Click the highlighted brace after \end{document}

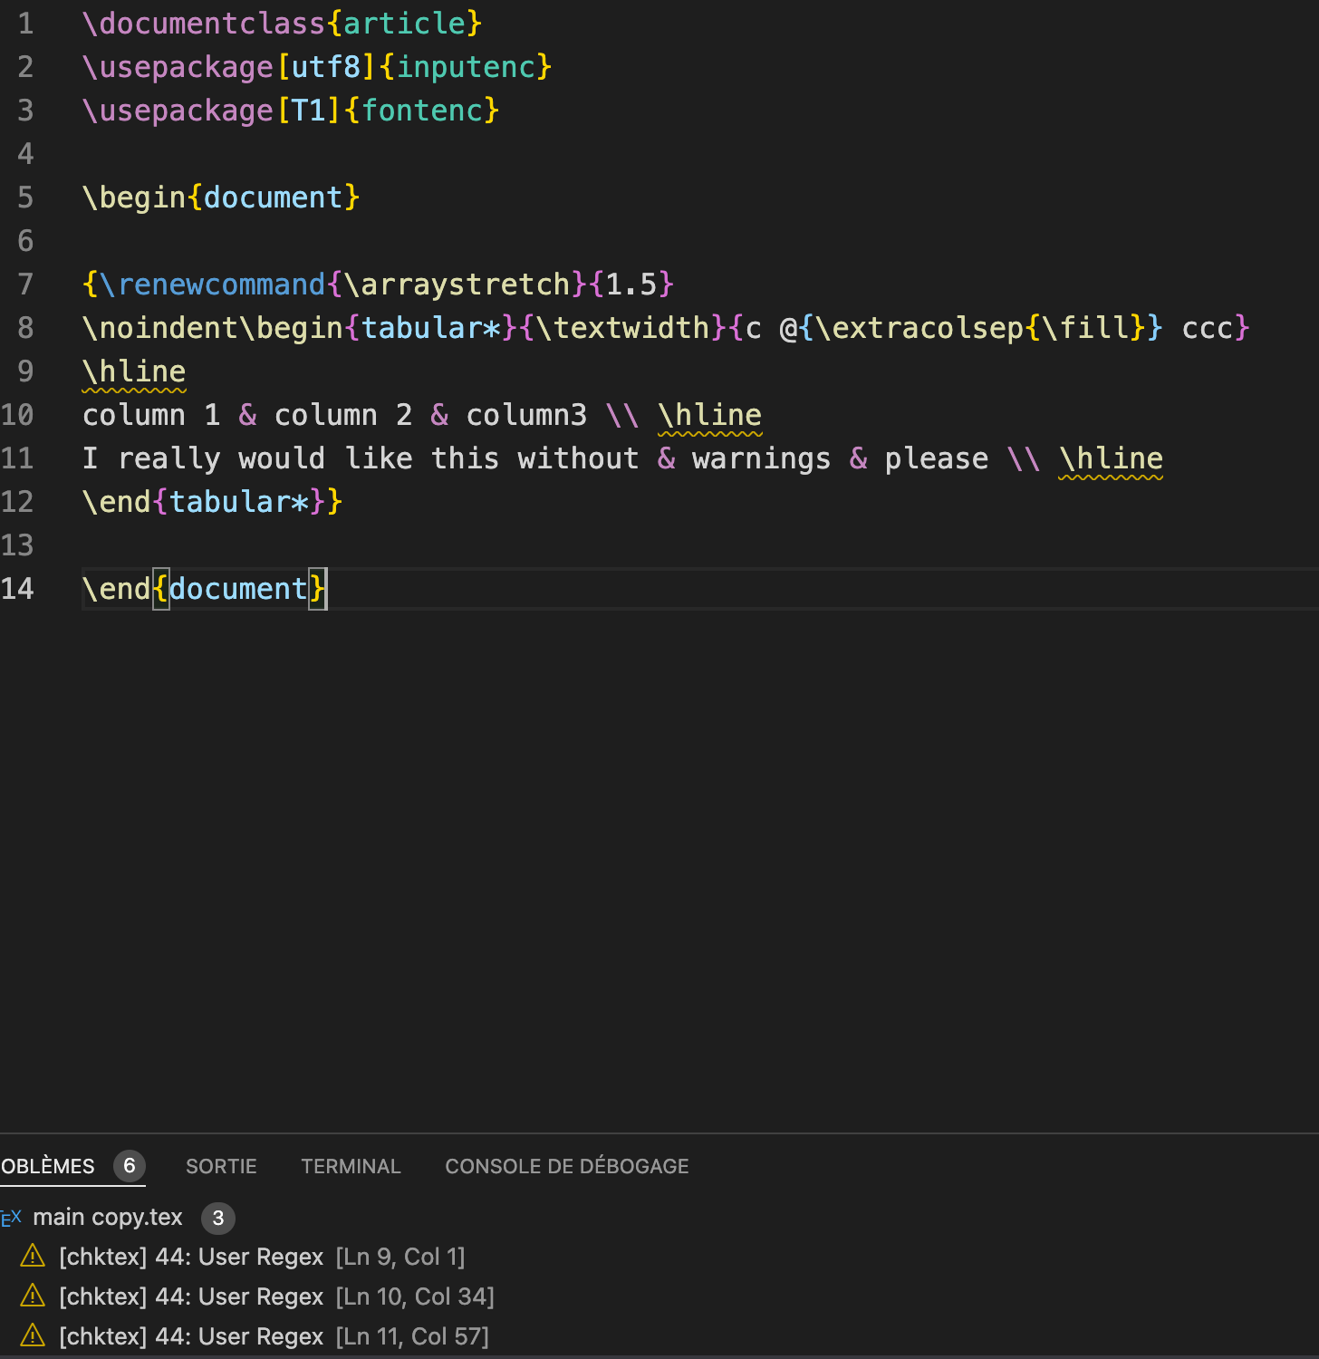319,588
